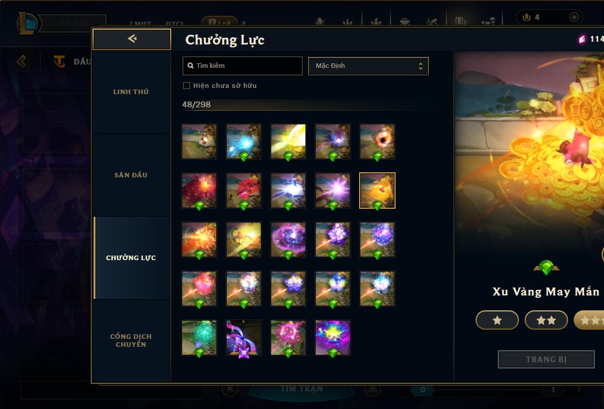Viewport: 604px width, 409px height.
Task: Select the green firework boom icon
Action: pyautogui.click(x=199, y=338)
